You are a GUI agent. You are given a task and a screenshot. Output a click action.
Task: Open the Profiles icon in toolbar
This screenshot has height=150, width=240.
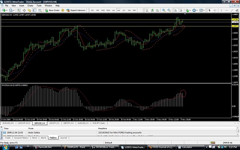(x=11, y=10)
